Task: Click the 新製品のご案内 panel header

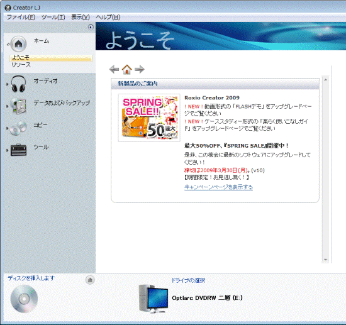Action: pos(215,84)
